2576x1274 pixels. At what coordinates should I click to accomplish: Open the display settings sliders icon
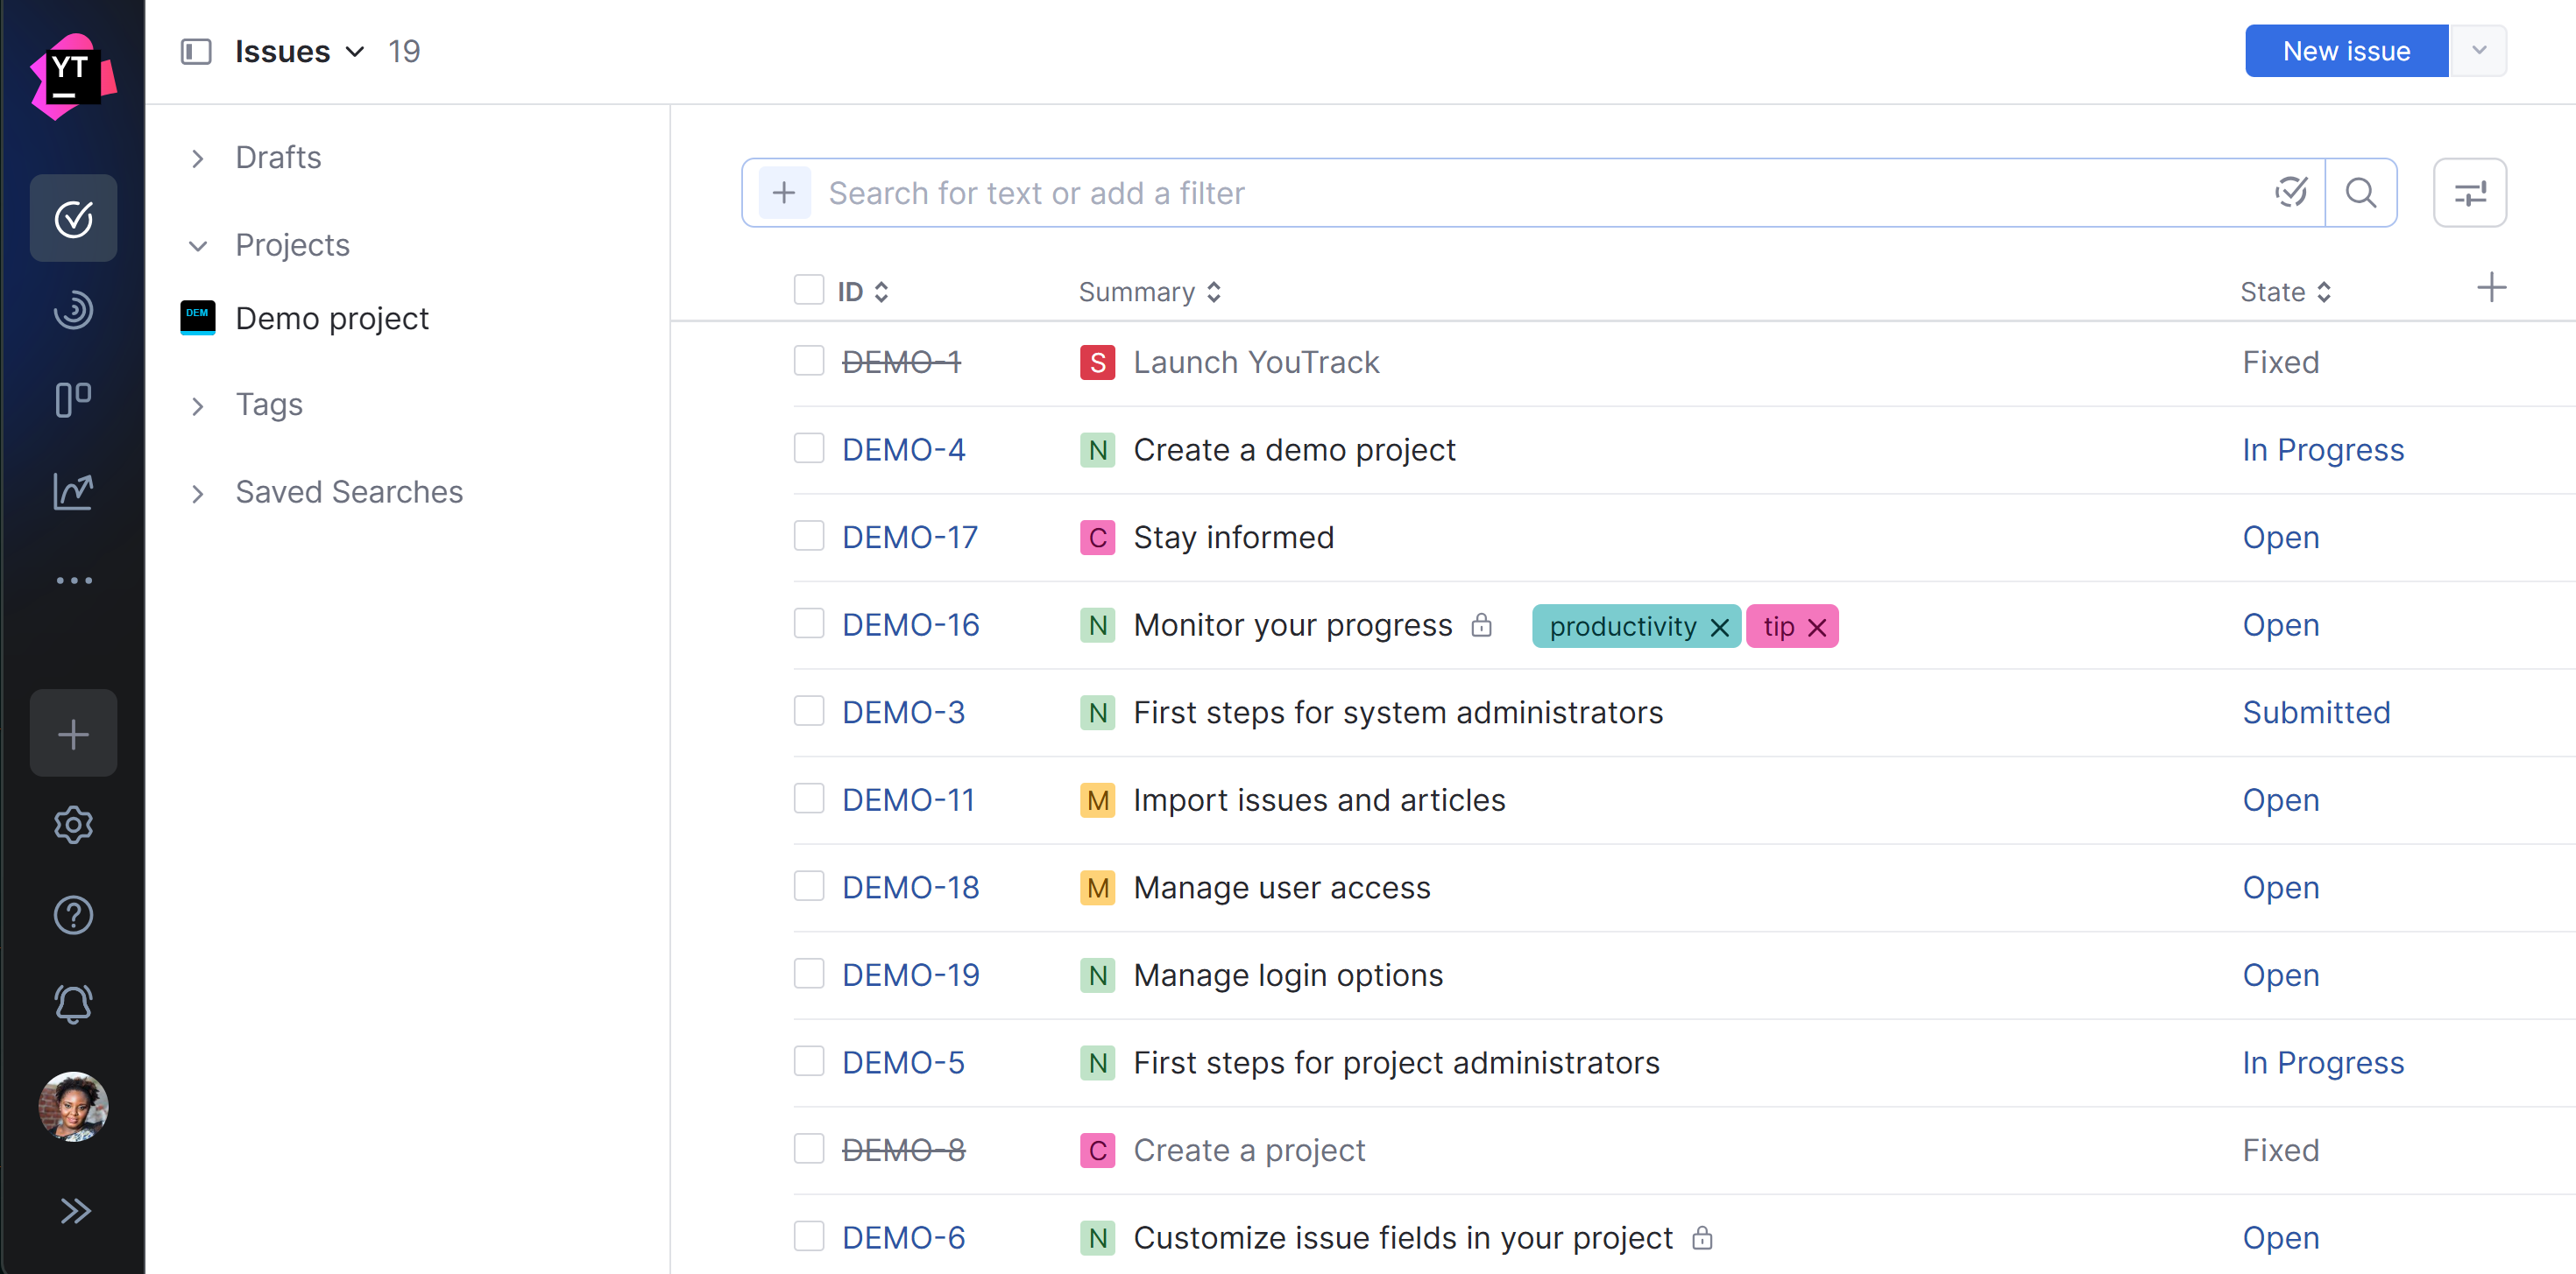pyautogui.click(x=2470, y=192)
